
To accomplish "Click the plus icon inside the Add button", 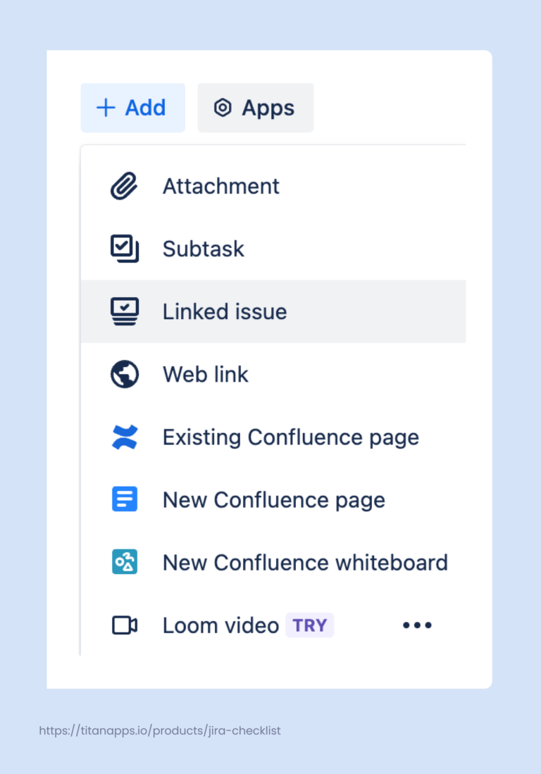I will tap(106, 108).
